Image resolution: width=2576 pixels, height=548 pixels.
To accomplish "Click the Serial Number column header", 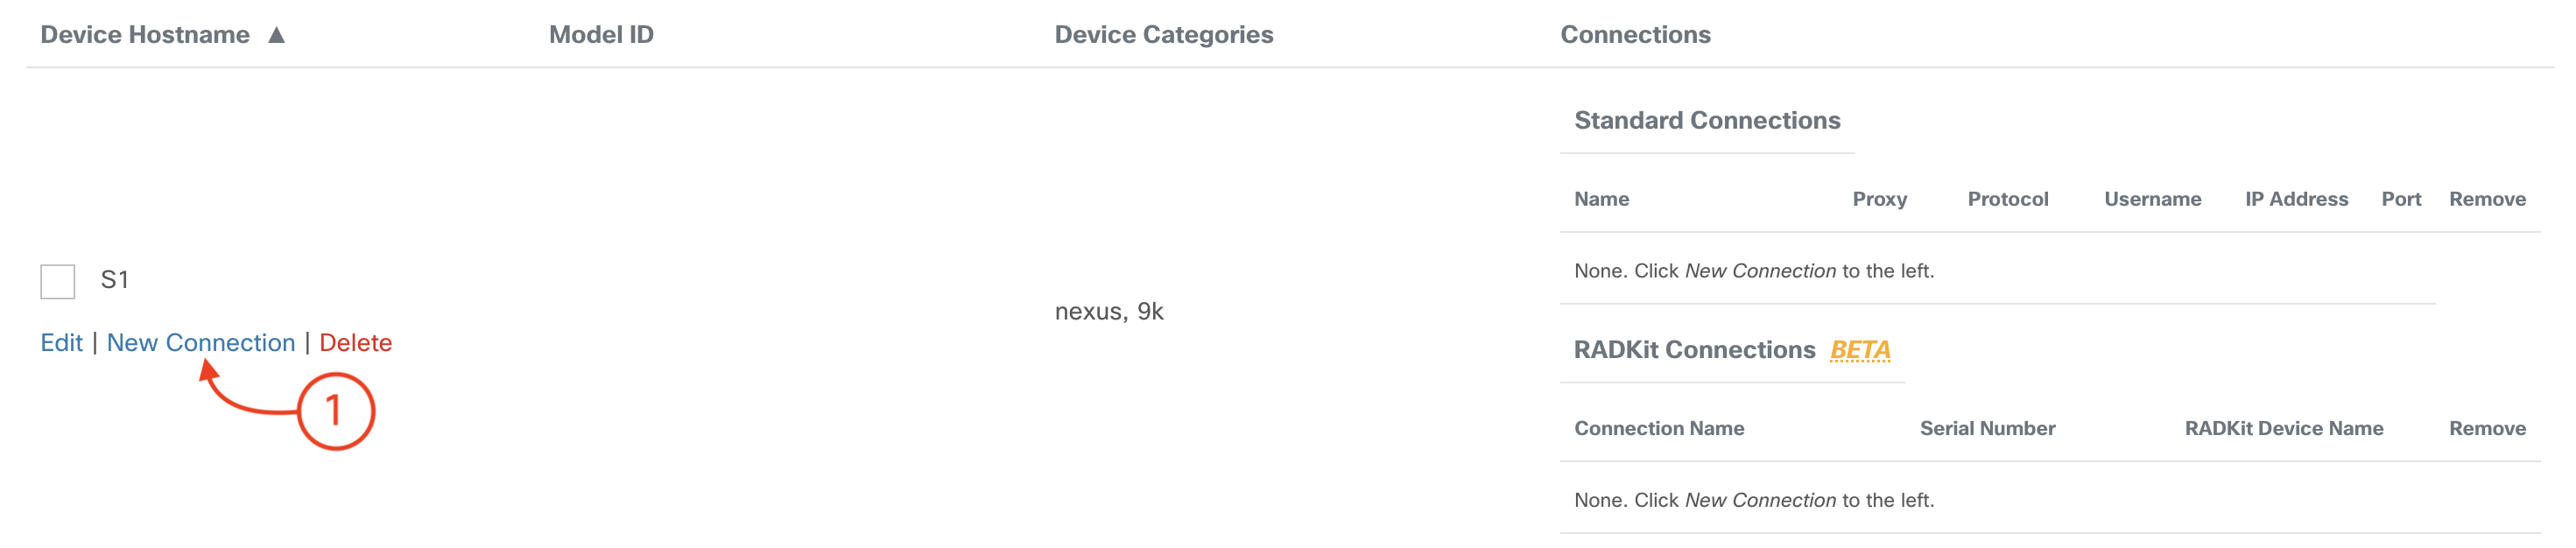I will tap(1987, 428).
